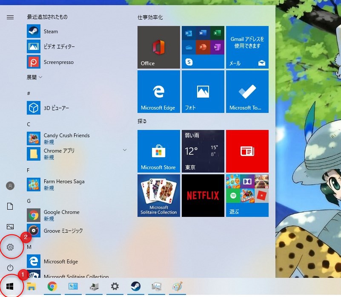Screen dimensions: 341x297
Task: Open Google Chrome from the app list
Action: coord(76,215)
